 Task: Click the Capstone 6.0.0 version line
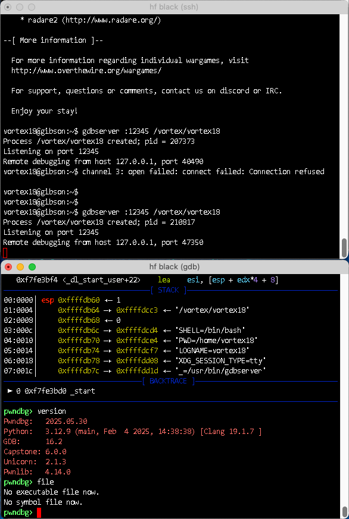35,452
